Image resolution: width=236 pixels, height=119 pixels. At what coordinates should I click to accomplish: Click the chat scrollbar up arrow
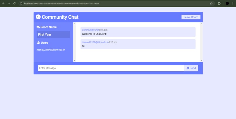pyautogui.click(x=201, y=24)
